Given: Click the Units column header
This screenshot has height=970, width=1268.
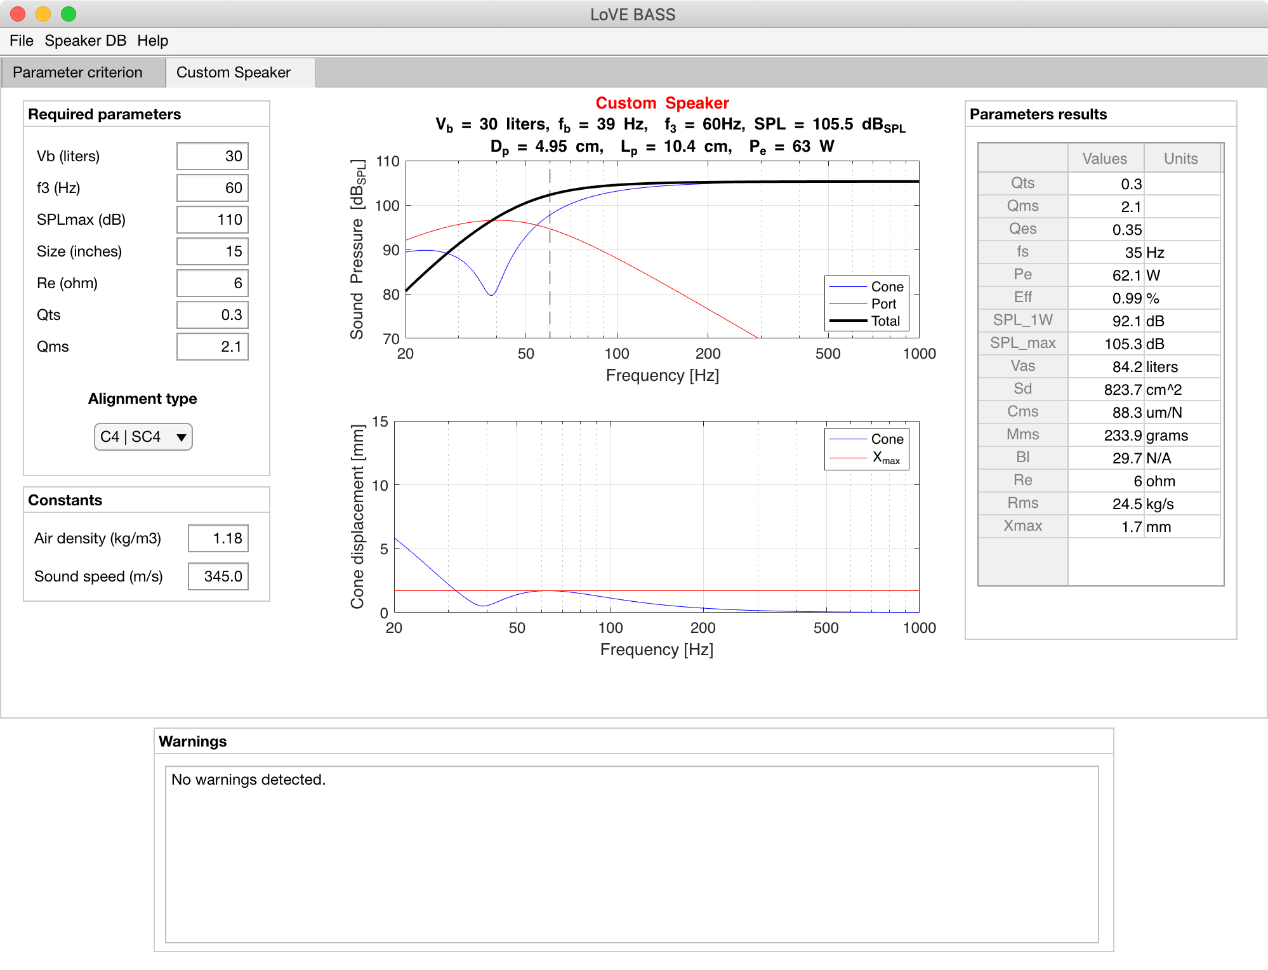Looking at the screenshot, I should [x=1180, y=159].
